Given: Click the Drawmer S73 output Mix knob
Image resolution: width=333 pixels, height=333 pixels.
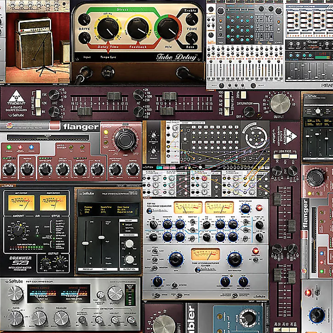Looking at the screenshot, I should (x=46, y=263).
